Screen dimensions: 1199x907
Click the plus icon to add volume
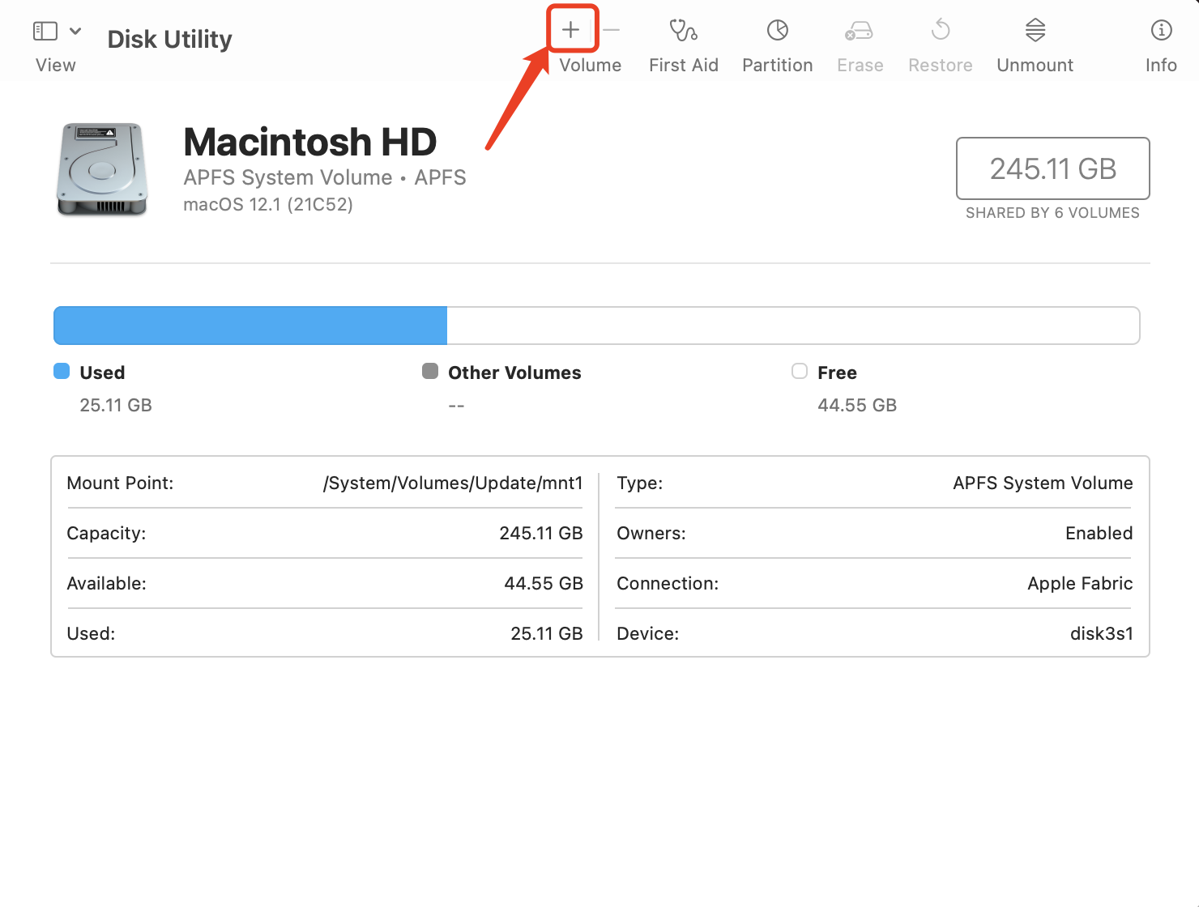(571, 30)
